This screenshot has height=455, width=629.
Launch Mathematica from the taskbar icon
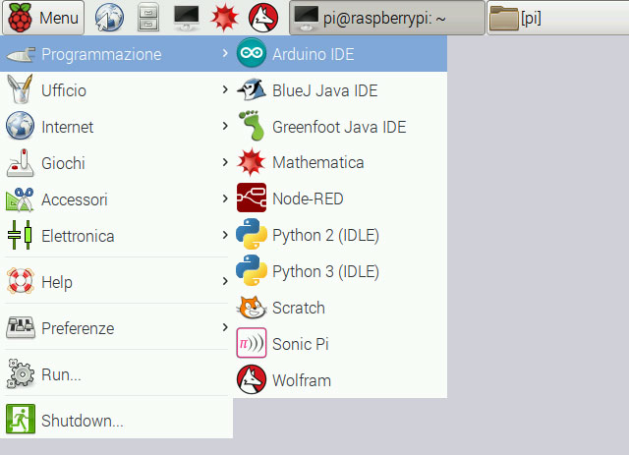(225, 18)
